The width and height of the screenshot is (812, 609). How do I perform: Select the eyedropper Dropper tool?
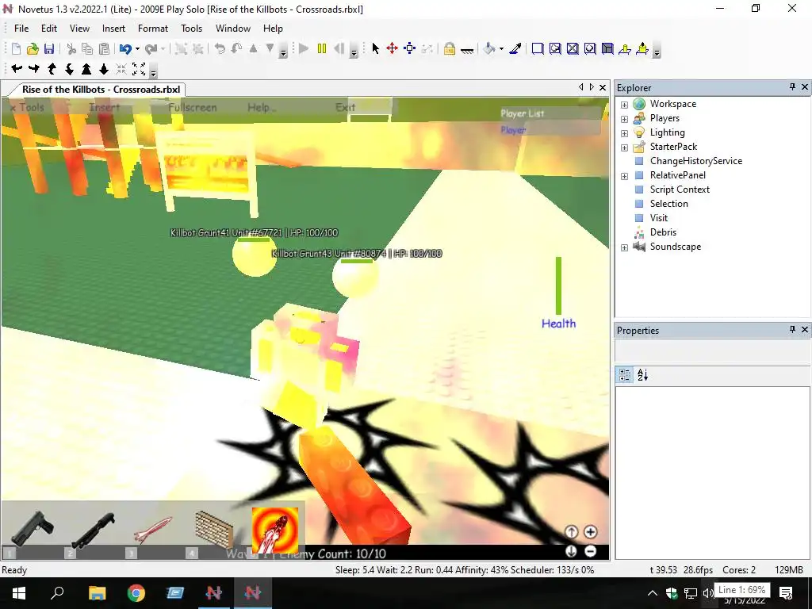coord(515,48)
